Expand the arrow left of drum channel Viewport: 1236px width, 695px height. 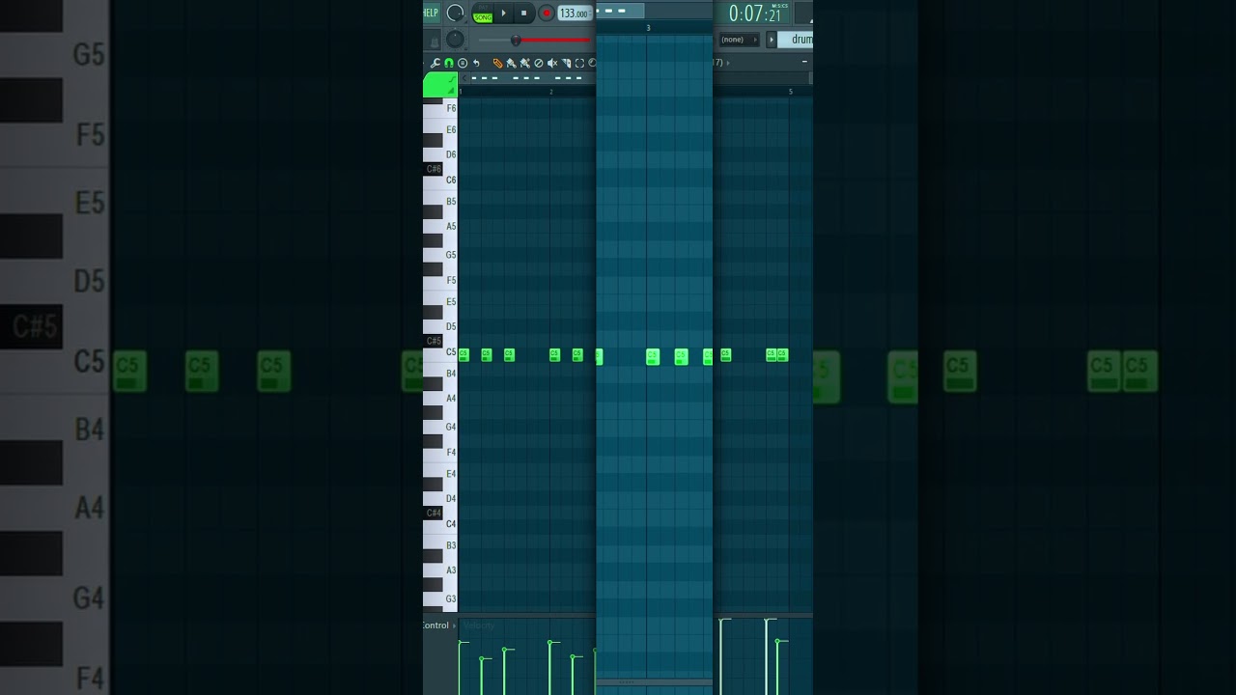tap(772, 40)
